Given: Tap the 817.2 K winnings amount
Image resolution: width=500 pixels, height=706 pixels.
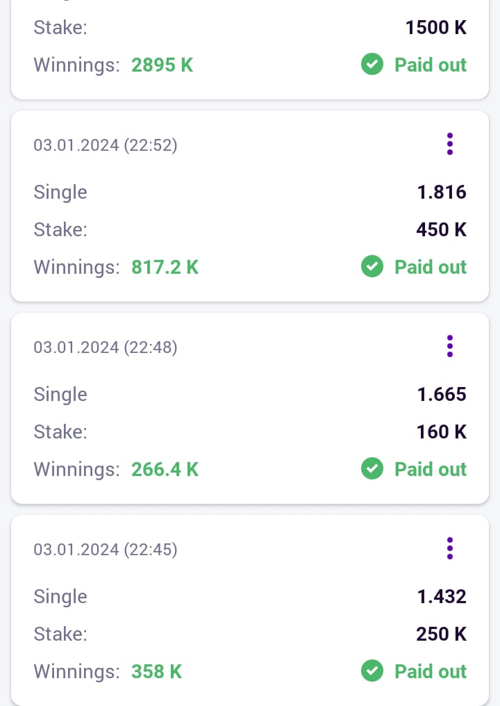Looking at the screenshot, I should [x=165, y=267].
